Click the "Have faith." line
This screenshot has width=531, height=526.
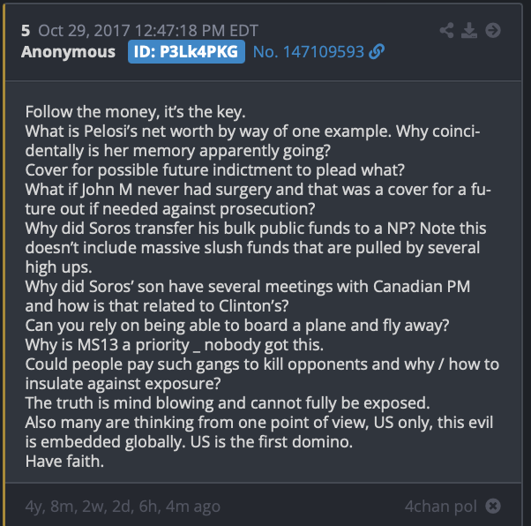64,462
